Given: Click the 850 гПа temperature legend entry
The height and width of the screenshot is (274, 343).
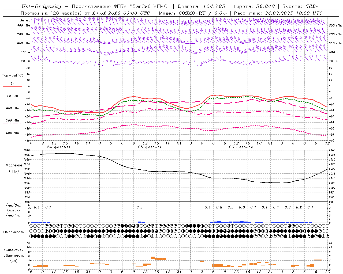Looking at the screenshot, I should 13,108.
